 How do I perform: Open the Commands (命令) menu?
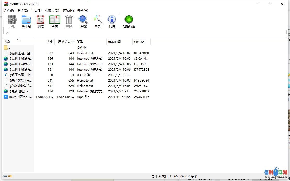(x=23, y=11)
